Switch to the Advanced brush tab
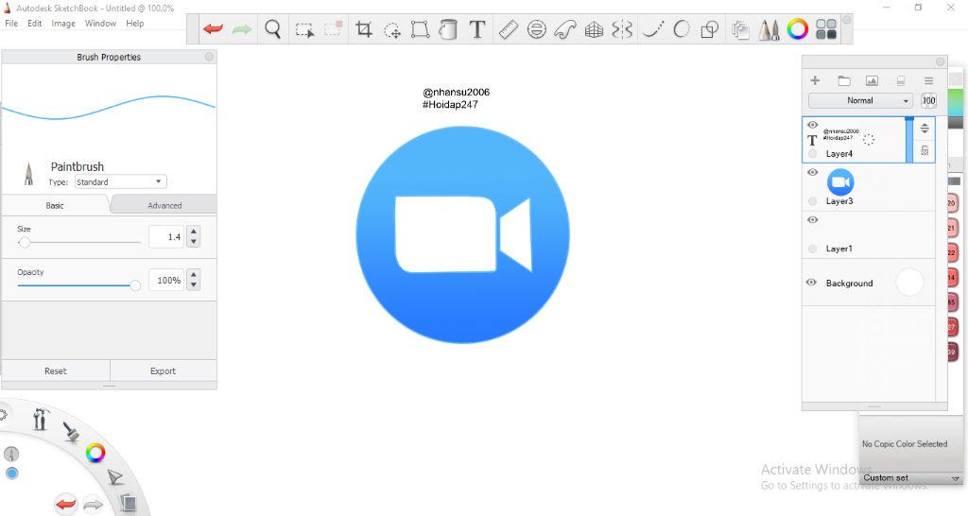The image size is (968, 516). coord(164,205)
